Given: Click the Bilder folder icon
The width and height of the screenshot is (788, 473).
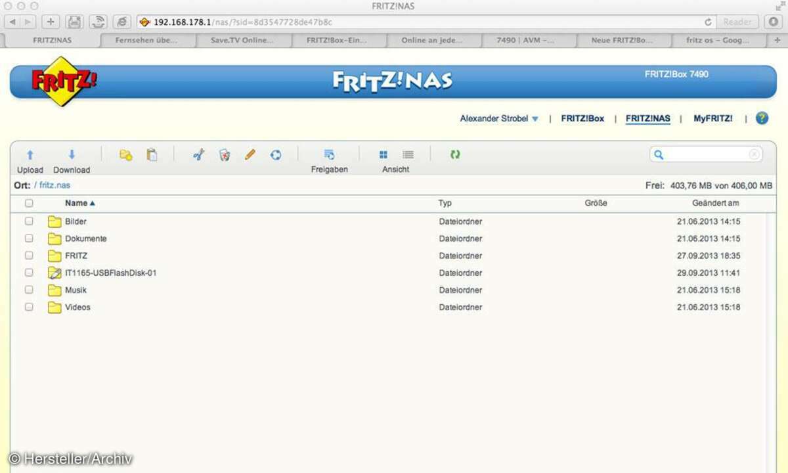Looking at the screenshot, I should pos(55,222).
